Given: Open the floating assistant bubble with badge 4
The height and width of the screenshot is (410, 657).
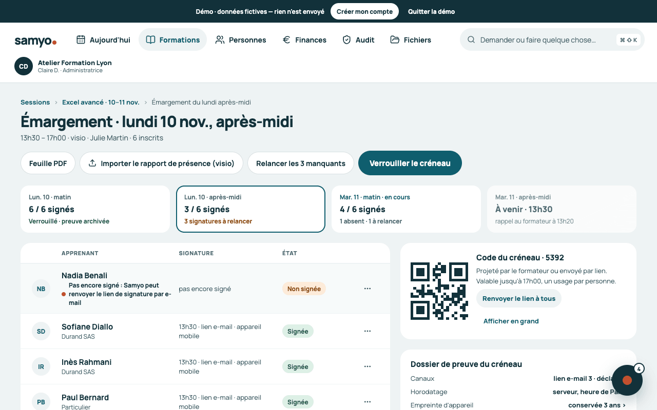Looking at the screenshot, I should coord(627,380).
